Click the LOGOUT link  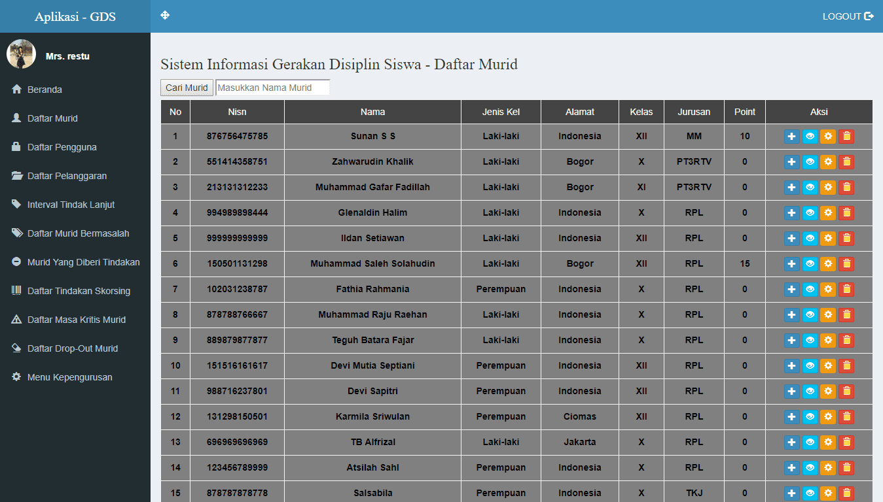(x=848, y=16)
